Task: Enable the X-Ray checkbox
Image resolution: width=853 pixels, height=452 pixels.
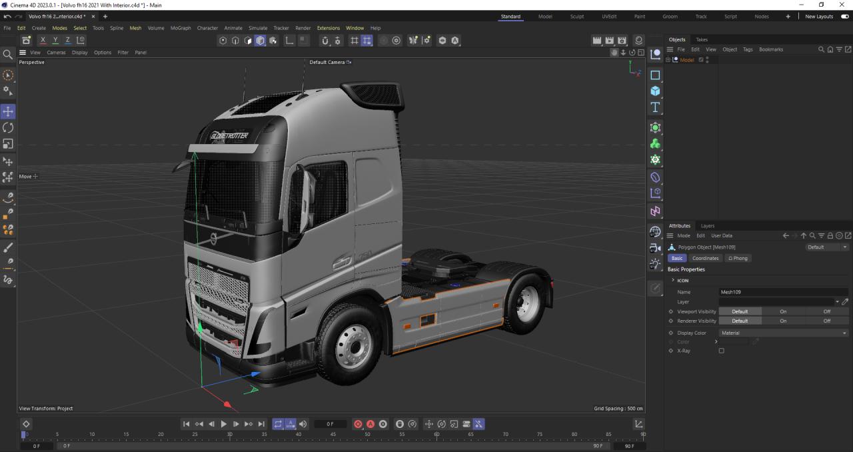Action: [721, 351]
